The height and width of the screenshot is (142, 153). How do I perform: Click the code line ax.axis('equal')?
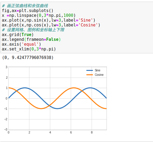click(x=21, y=44)
